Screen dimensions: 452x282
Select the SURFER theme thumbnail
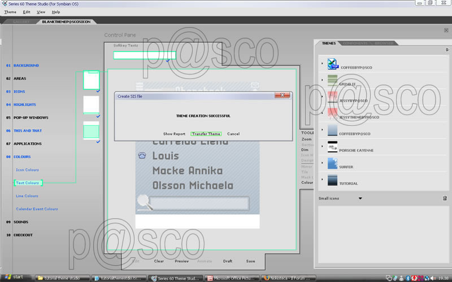pos(332,164)
